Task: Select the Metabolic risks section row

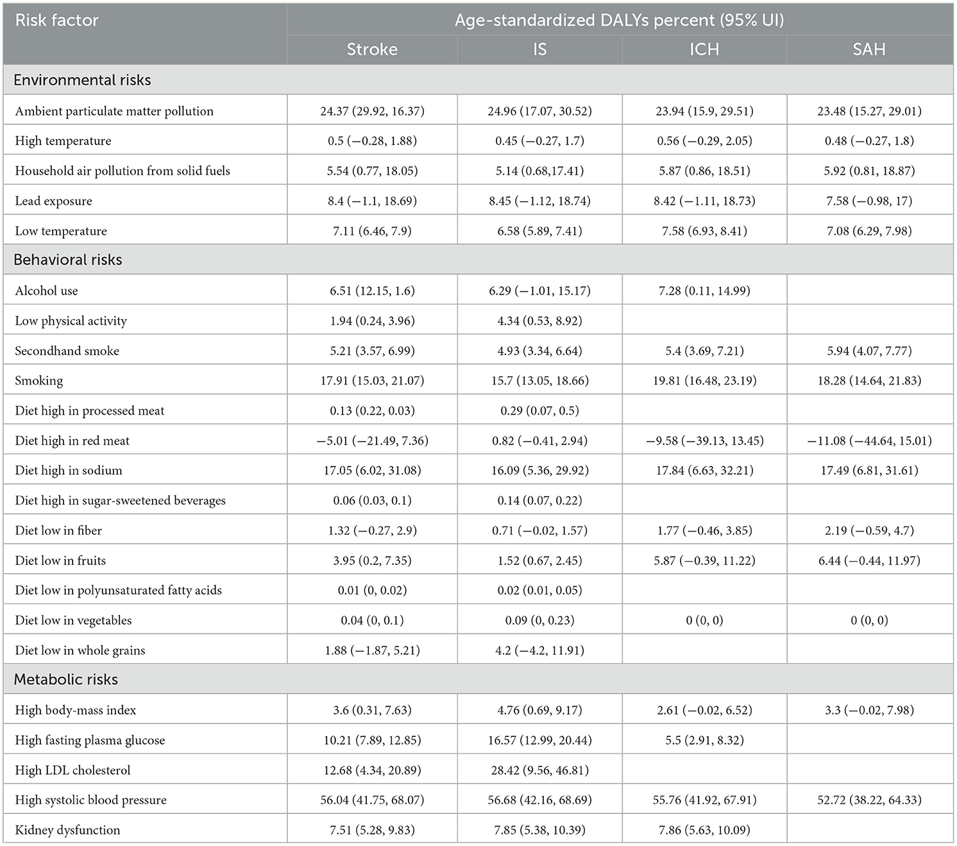Action: 478,679
